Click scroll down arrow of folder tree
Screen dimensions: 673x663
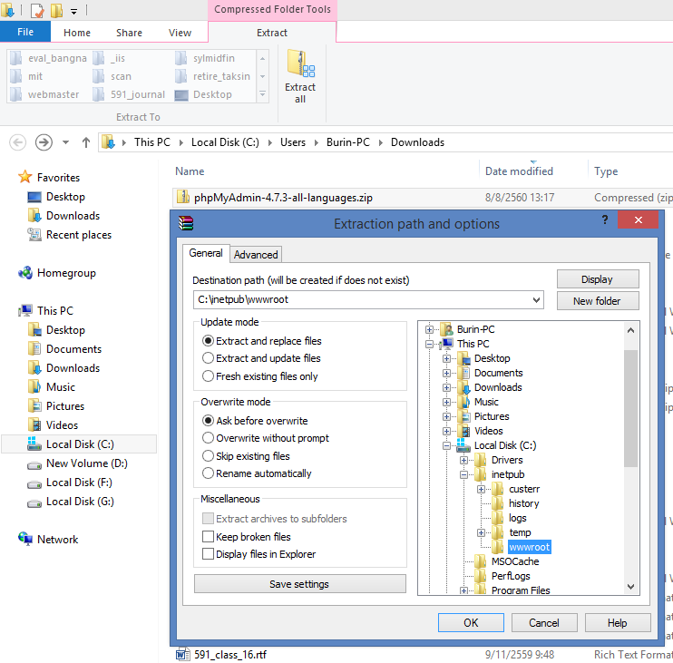[x=630, y=586]
